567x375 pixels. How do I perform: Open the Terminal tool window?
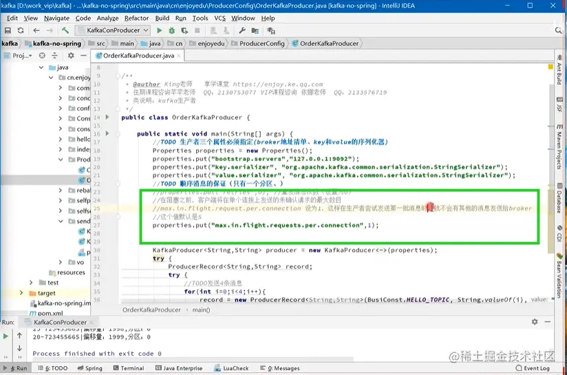click(x=129, y=368)
